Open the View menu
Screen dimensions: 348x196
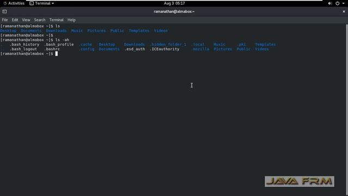pyautogui.click(x=26, y=20)
